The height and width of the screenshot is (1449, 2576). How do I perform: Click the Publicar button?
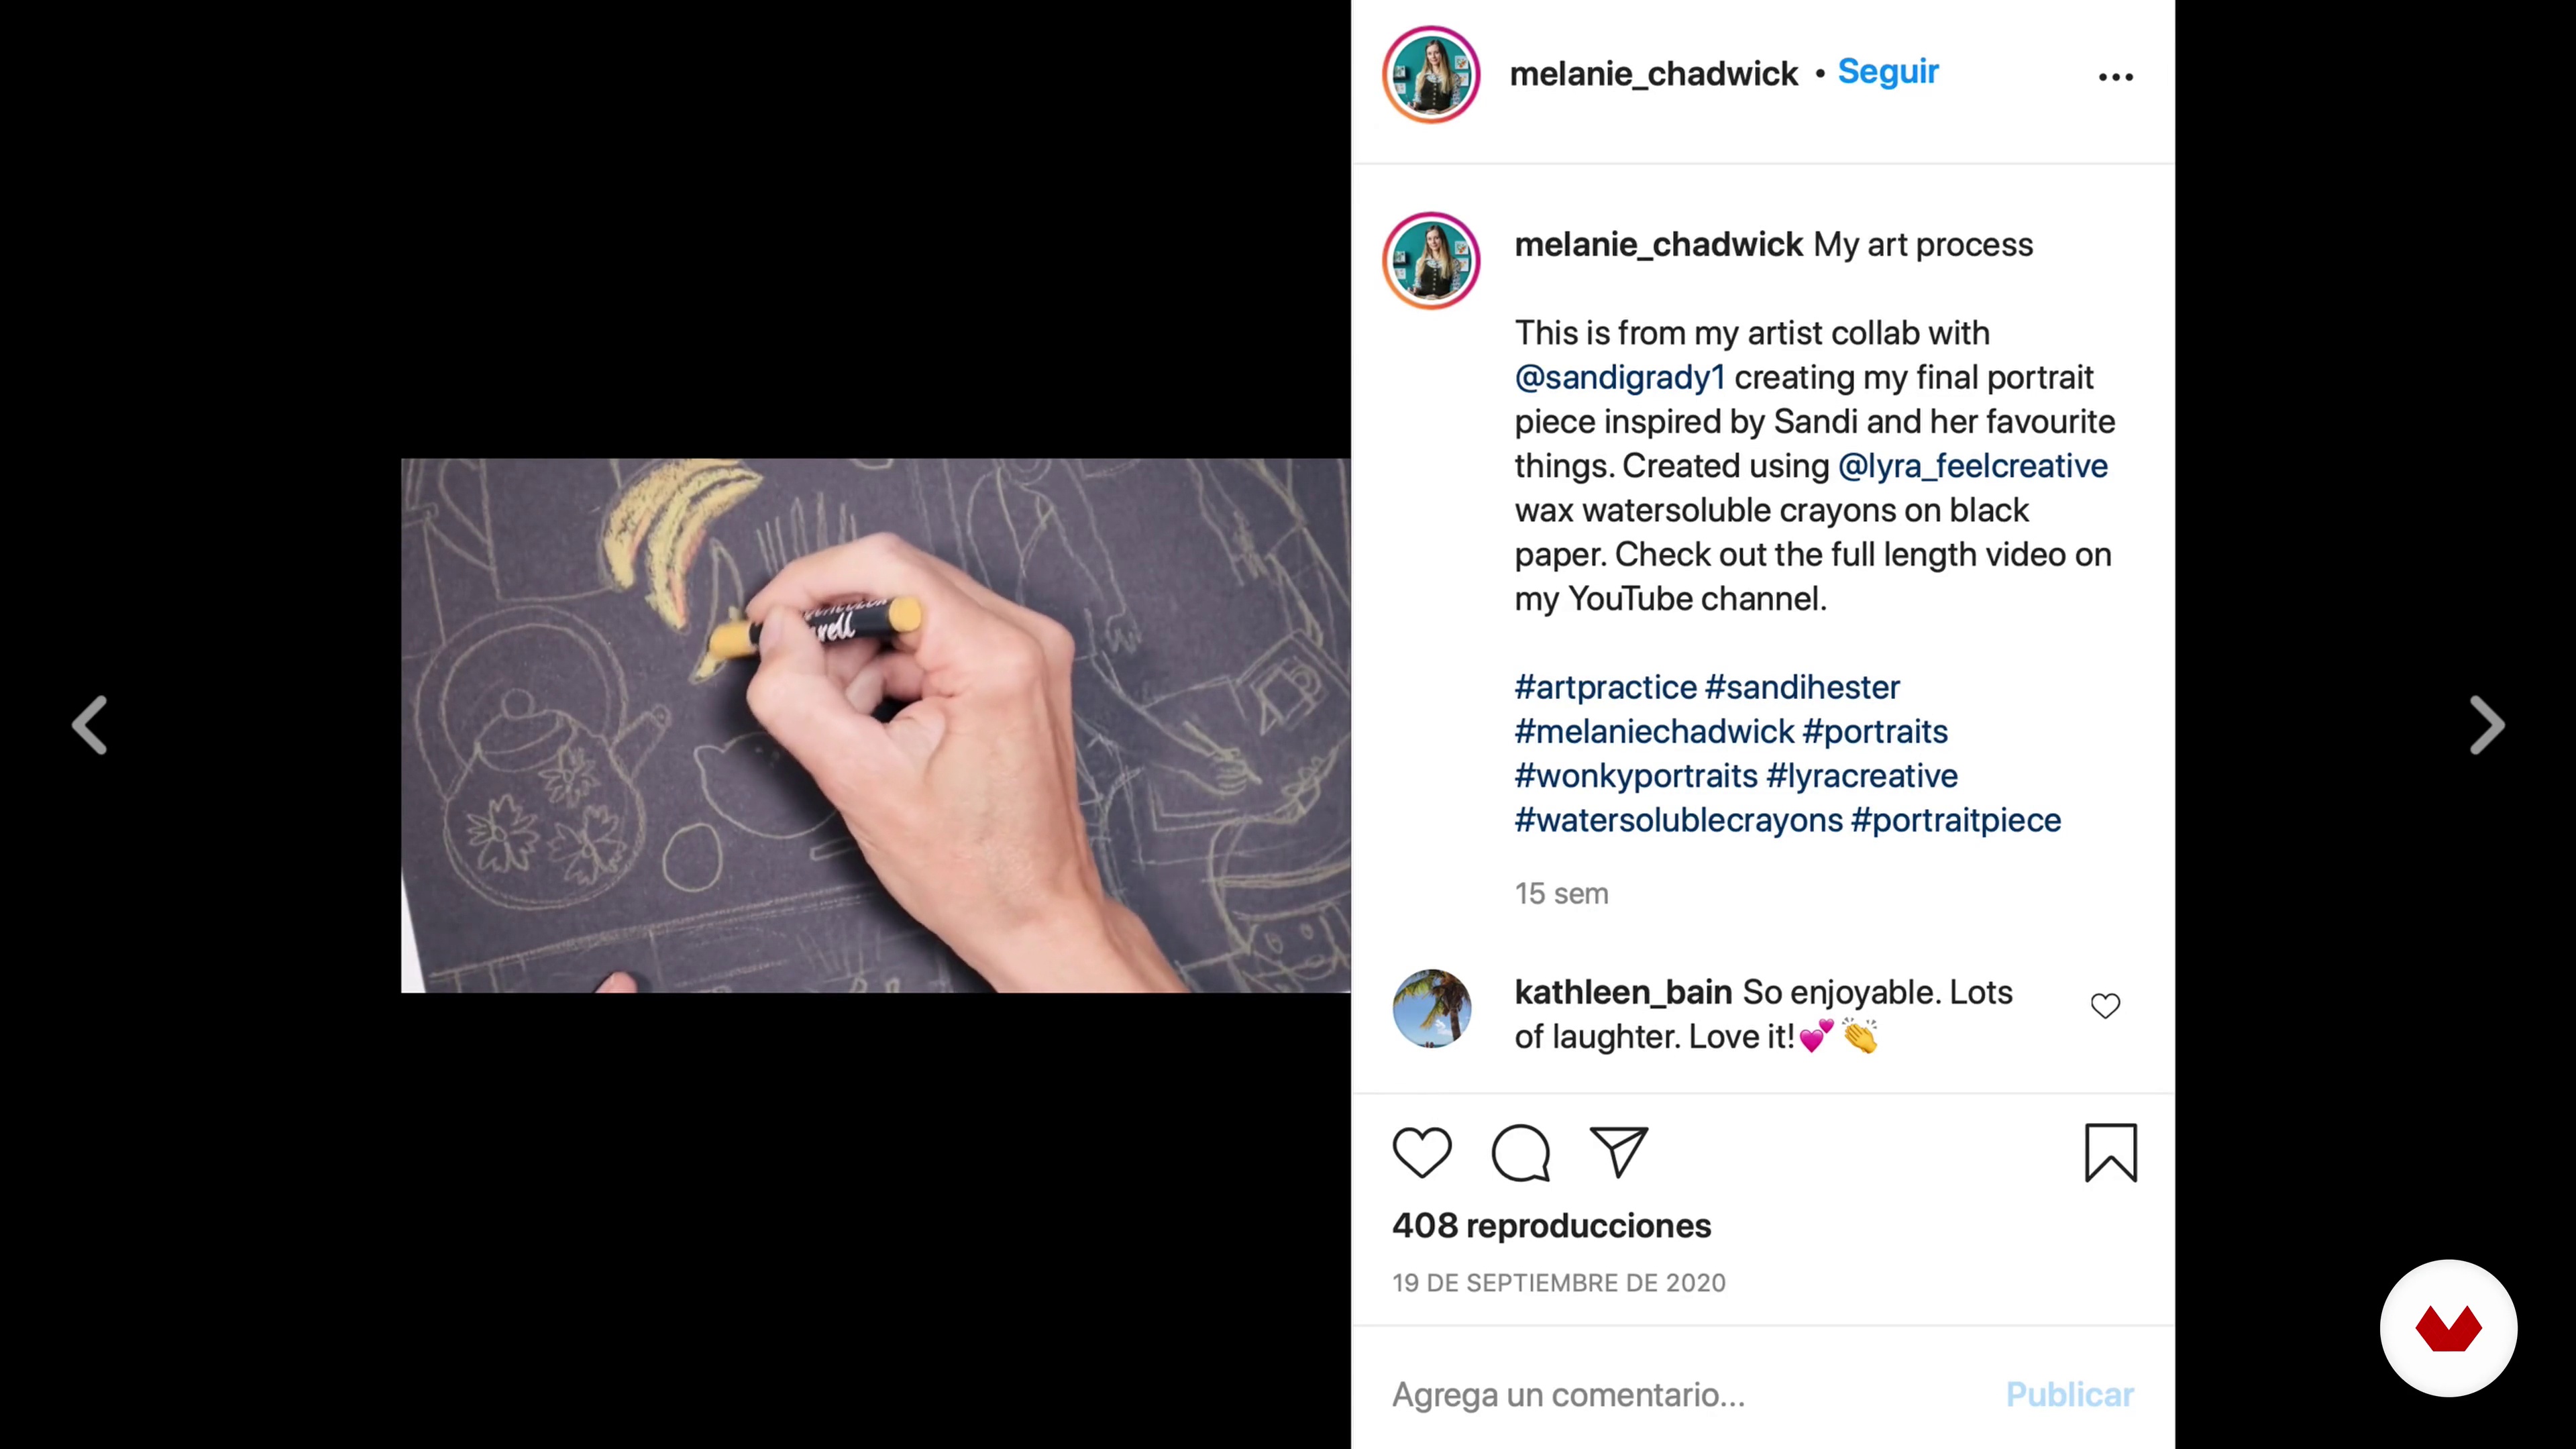click(2069, 1394)
